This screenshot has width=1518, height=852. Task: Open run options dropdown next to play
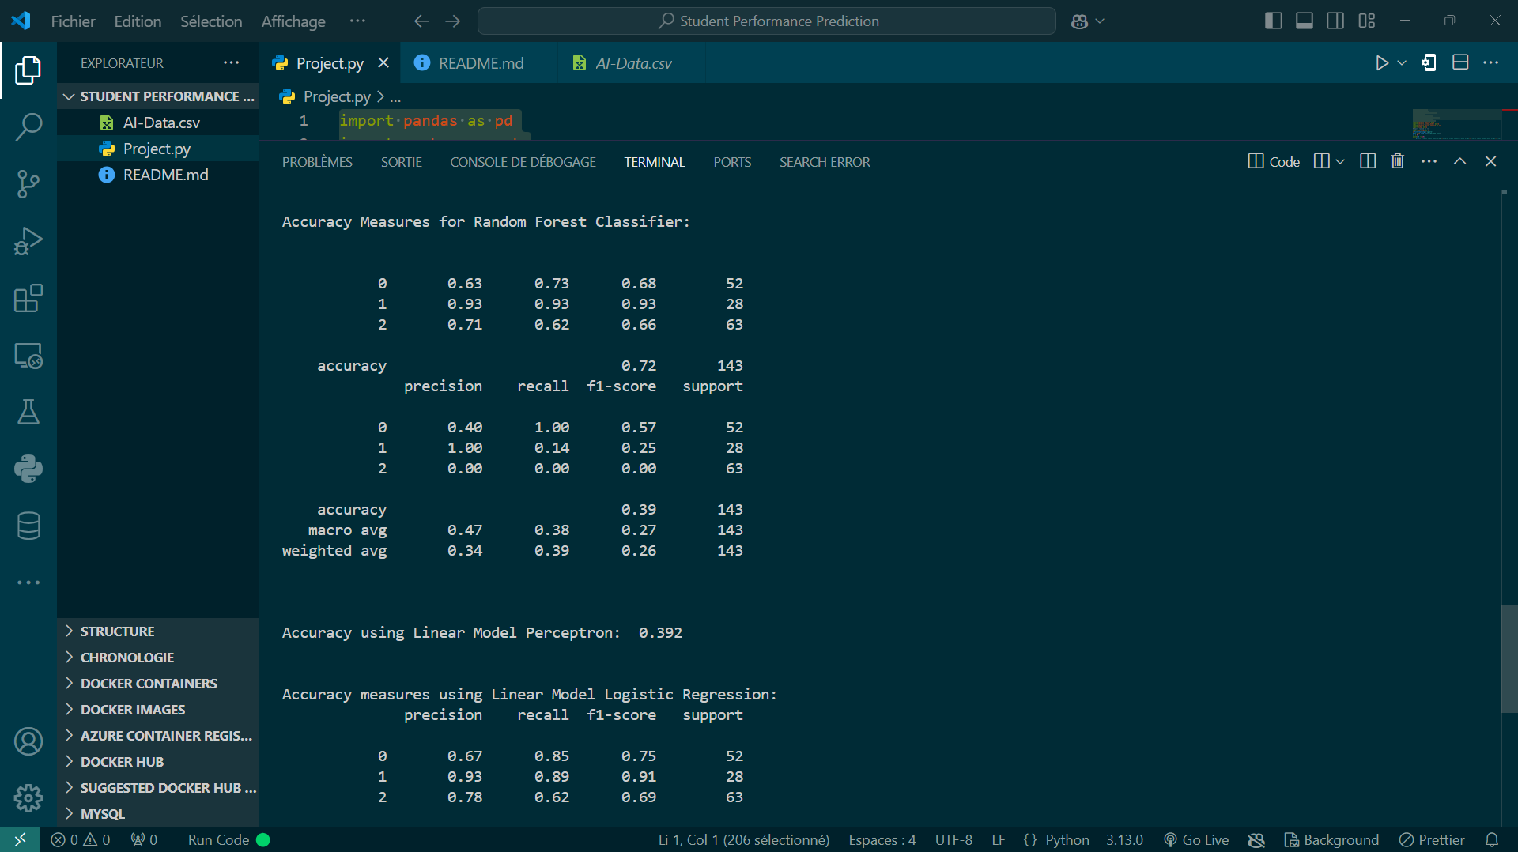coord(1402,63)
